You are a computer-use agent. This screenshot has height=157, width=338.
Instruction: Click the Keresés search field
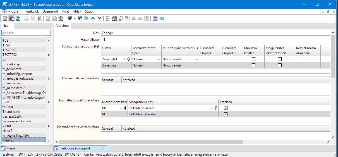(26, 33)
